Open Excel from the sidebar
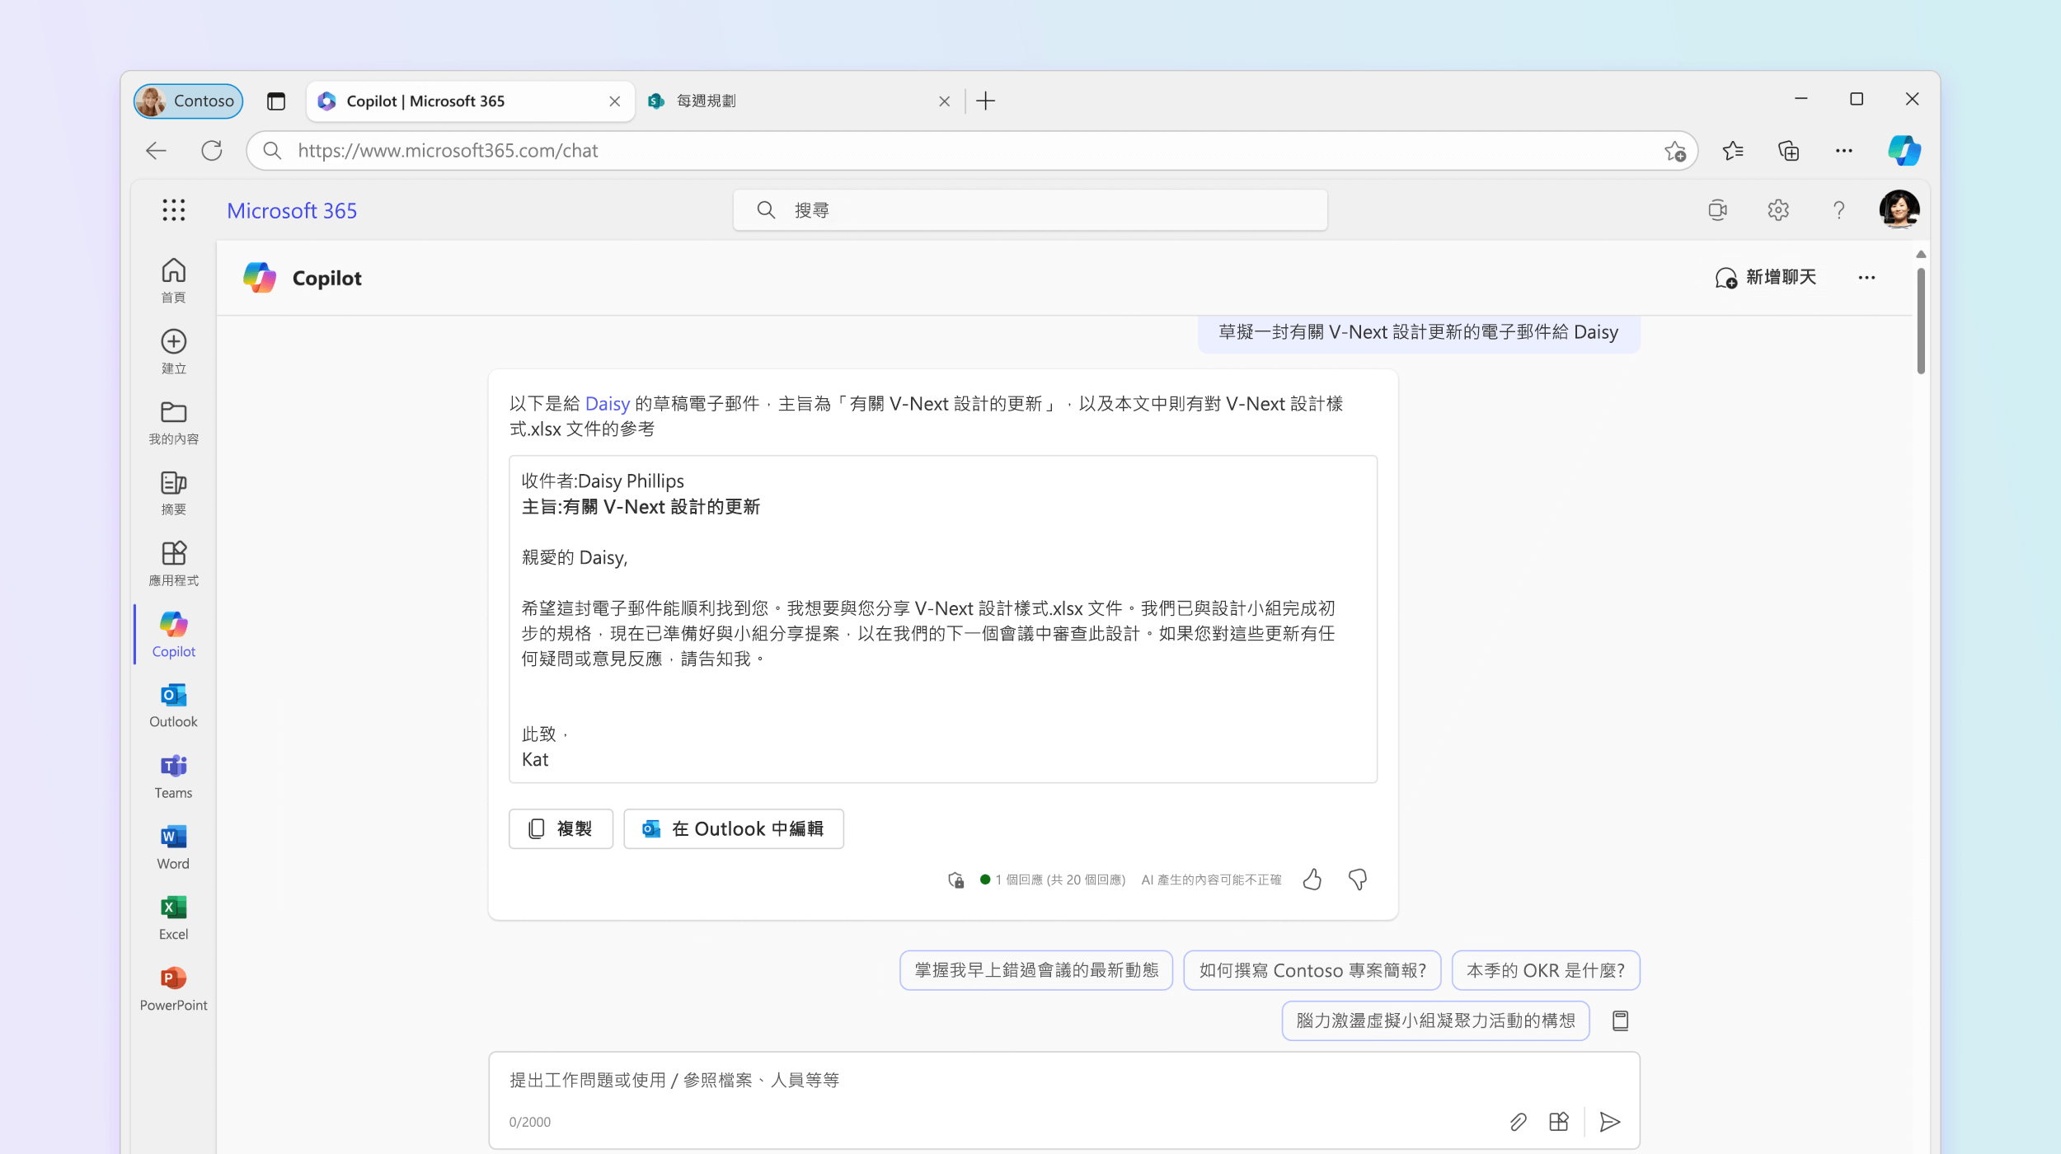Image resolution: width=2061 pixels, height=1154 pixels. pos(174,916)
